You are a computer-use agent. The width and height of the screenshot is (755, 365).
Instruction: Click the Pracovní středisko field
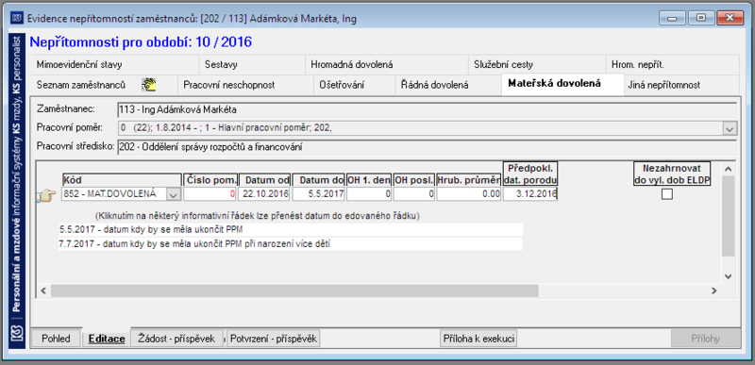[x=428, y=147]
